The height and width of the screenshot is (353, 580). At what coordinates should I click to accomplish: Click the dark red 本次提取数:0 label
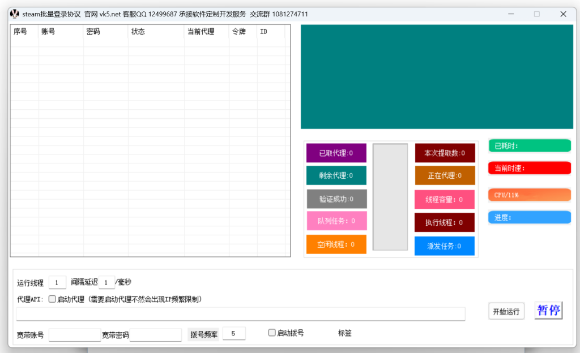[x=445, y=153]
